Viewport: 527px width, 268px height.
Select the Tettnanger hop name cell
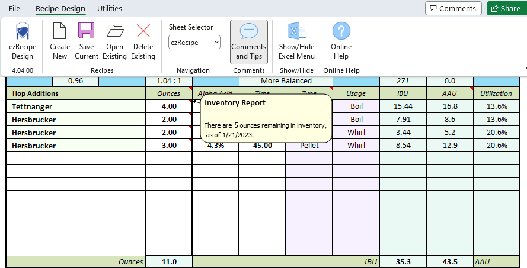click(76, 106)
